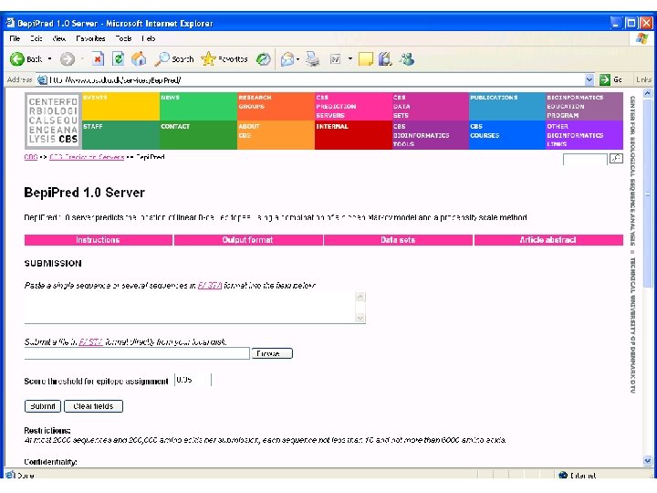This screenshot has width=657, height=493.
Task: Click the Mail envelope icon
Action: 287,59
